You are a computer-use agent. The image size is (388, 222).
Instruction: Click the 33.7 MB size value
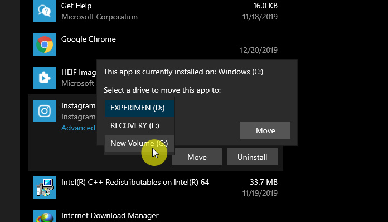click(264, 183)
